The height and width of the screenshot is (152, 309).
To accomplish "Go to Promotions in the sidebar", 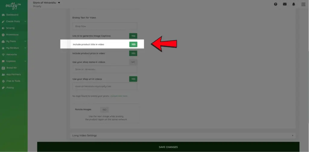I will pyautogui.click(x=12, y=35).
